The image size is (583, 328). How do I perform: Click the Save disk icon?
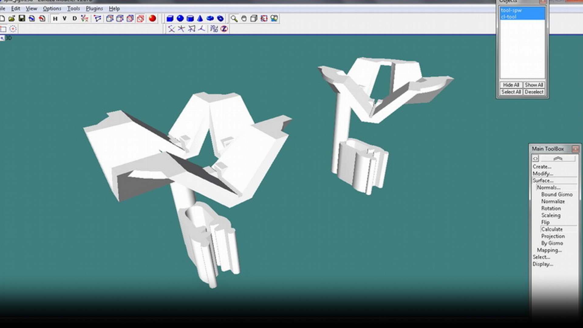(x=22, y=19)
